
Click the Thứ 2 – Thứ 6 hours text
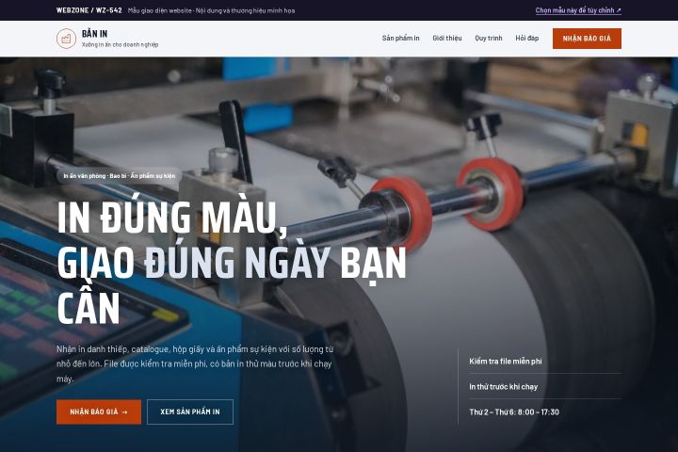[514, 412]
